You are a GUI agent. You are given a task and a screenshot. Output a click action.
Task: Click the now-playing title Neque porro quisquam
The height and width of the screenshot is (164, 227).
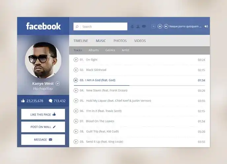click(x=185, y=27)
